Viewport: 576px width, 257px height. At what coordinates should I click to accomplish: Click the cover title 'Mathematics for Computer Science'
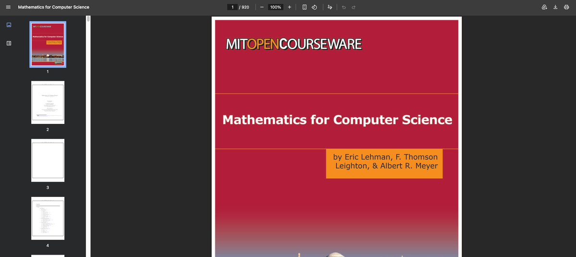[x=337, y=120]
